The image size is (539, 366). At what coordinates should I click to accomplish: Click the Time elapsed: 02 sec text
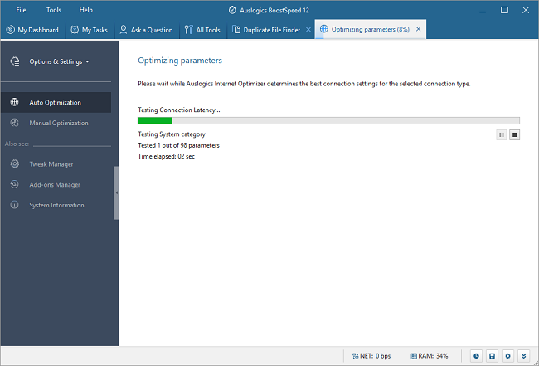[x=166, y=157]
